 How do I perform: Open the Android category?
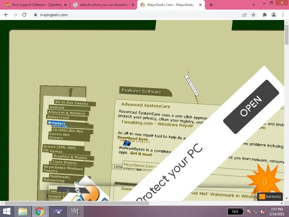click(x=69, y=108)
